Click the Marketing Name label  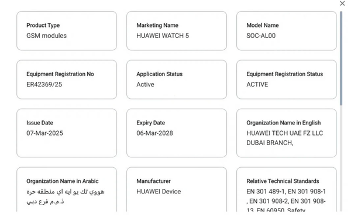pyautogui.click(x=157, y=25)
